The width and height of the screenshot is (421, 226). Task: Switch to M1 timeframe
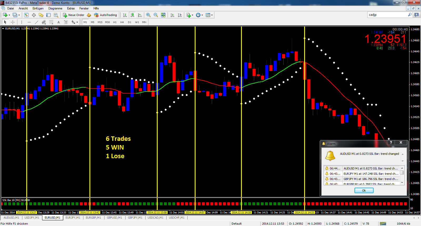click(x=85, y=22)
